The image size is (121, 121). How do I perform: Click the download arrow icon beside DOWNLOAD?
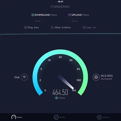point(33,15)
